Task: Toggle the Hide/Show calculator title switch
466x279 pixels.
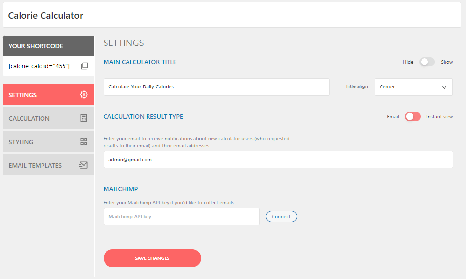Action: [x=427, y=62]
